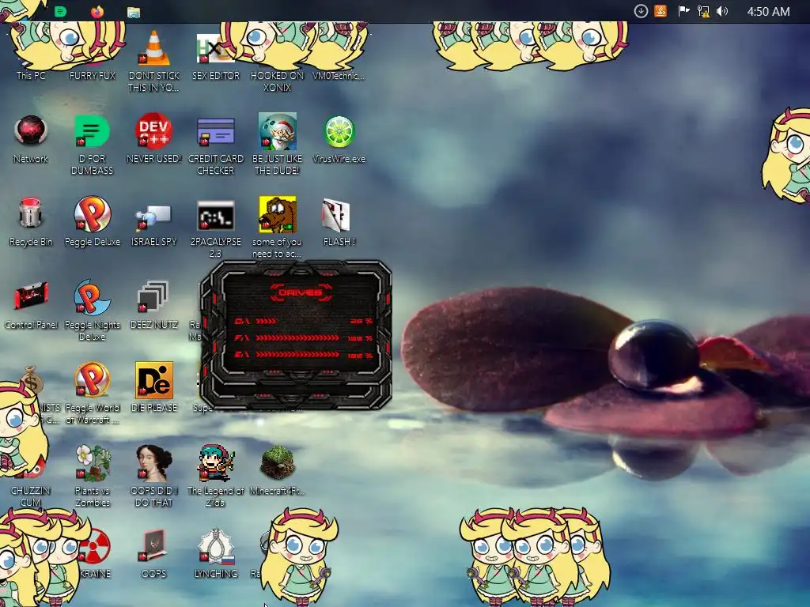810x607 pixels.
Task: Select the VM0Technic... label
Action: tap(339, 76)
